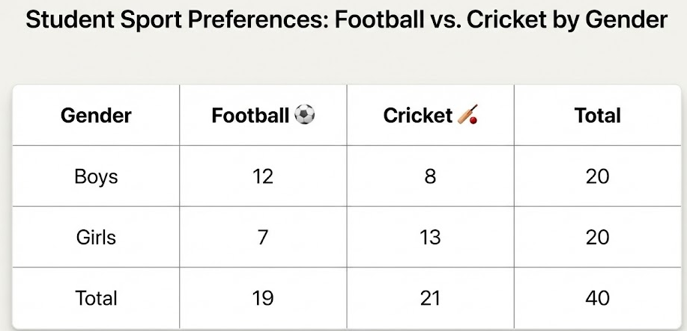Image resolution: width=687 pixels, height=331 pixels.
Task: Click the word Gender in title
Action: [x=626, y=20]
